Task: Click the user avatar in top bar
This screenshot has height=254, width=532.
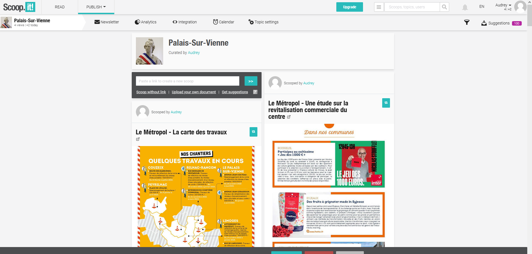Action: coord(520,7)
